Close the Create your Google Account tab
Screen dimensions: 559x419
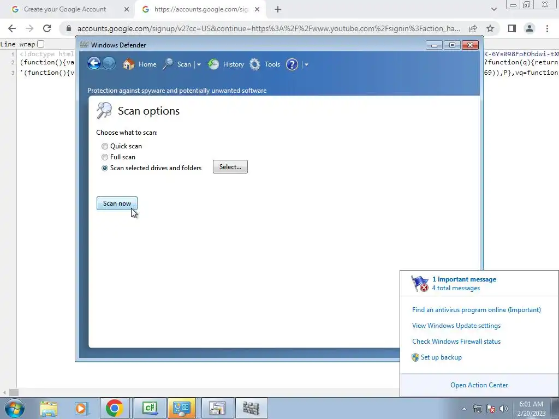point(127,9)
